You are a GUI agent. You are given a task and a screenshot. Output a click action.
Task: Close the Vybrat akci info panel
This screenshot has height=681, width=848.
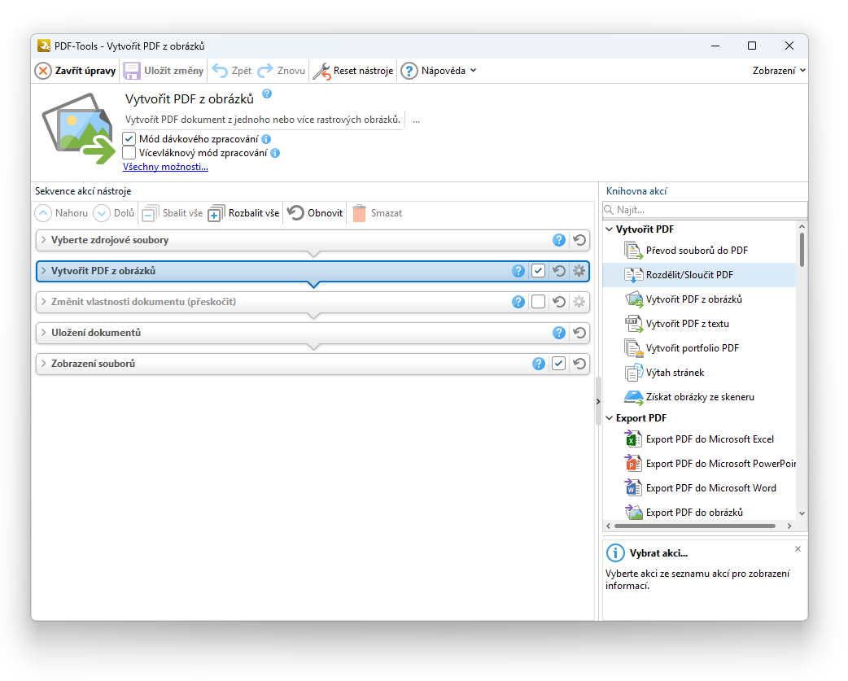pos(798,549)
